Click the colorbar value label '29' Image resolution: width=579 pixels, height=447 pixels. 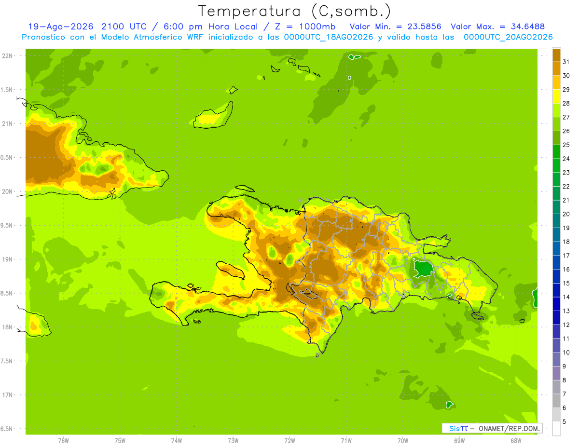tap(566, 90)
